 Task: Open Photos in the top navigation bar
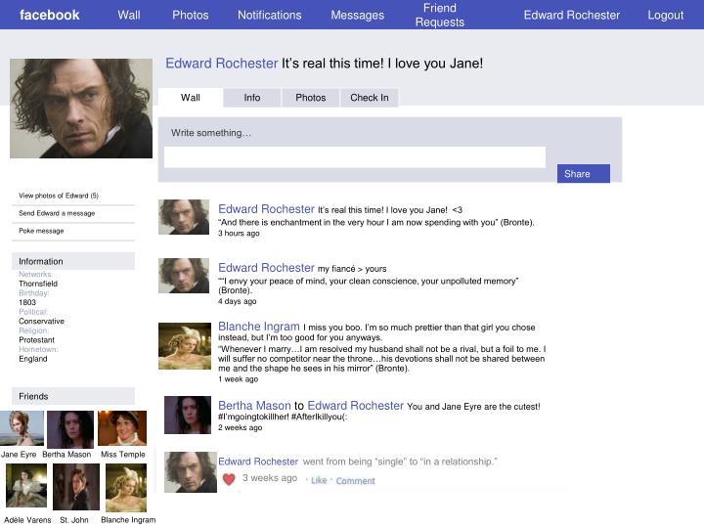click(x=191, y=15)
